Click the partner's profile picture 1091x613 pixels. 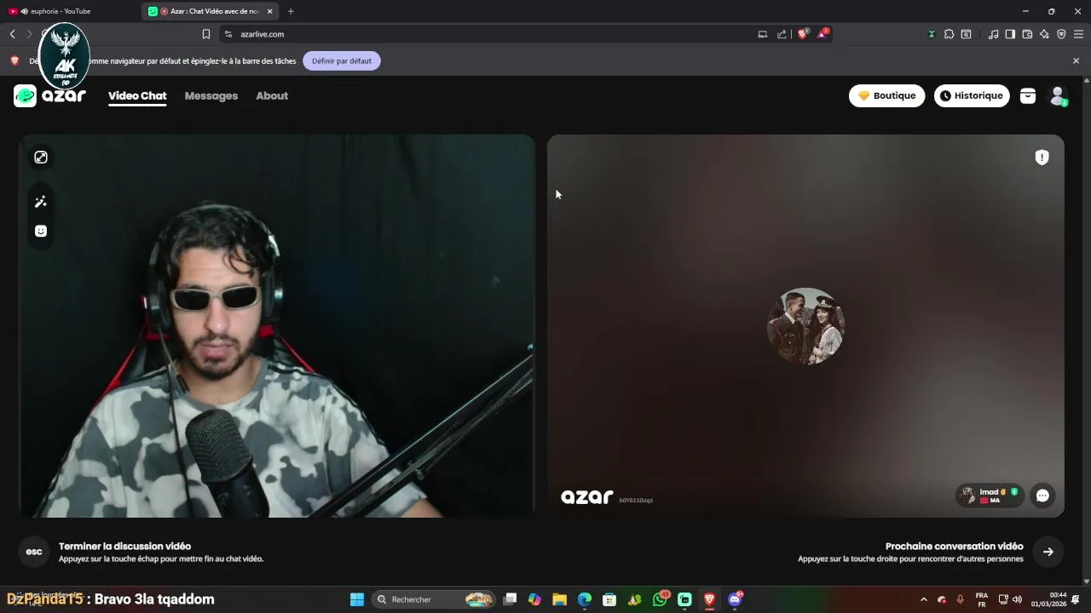tap(805, 326)
